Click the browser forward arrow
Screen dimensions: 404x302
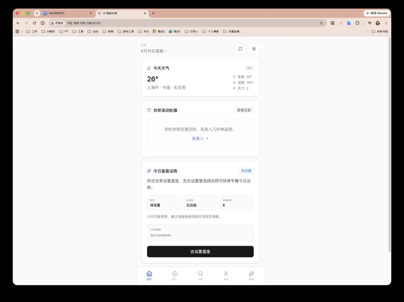coord(26,23)
